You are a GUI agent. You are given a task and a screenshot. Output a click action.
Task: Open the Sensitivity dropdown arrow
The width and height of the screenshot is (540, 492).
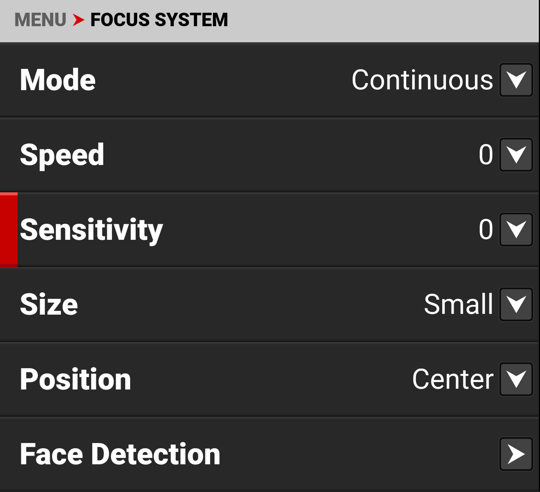(516, 230)
